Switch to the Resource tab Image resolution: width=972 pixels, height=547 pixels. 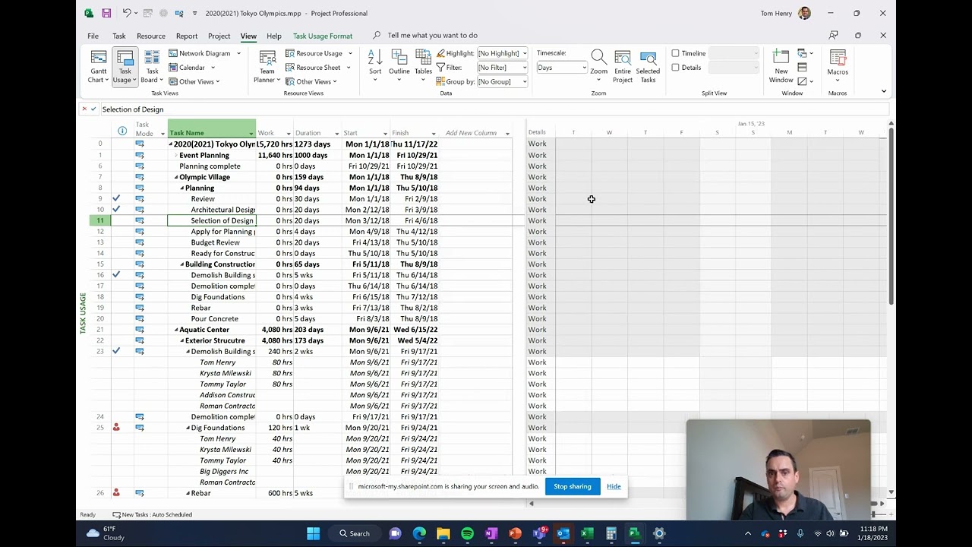tap(151, 36)
